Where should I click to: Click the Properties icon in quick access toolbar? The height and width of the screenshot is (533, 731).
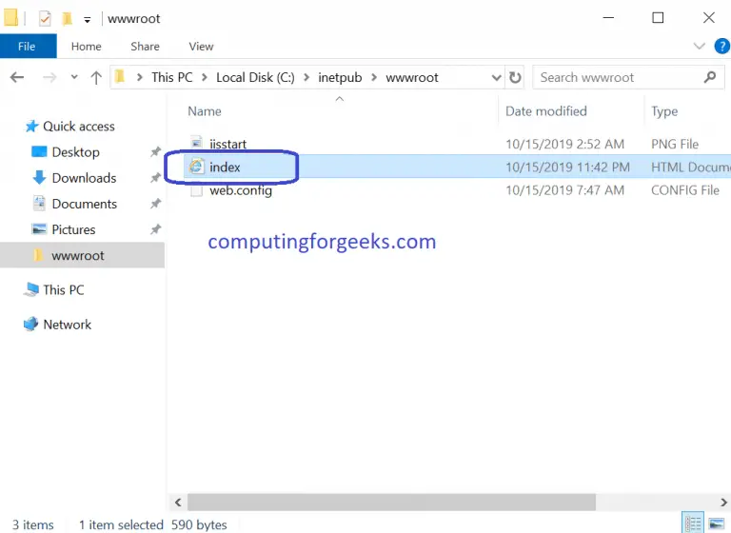[45, 18]
